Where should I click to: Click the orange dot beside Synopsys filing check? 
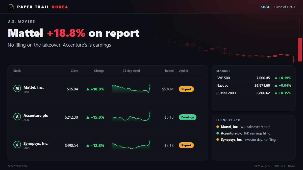pyautogui.click(x=218, y=140)
